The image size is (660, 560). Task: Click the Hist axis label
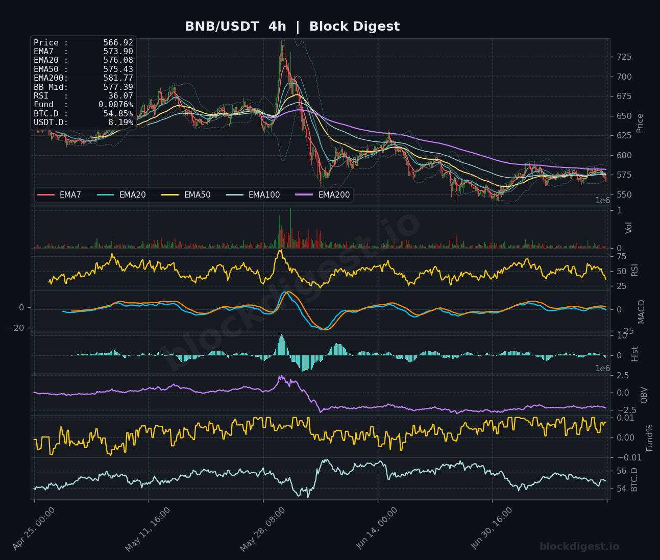[635, 354]
